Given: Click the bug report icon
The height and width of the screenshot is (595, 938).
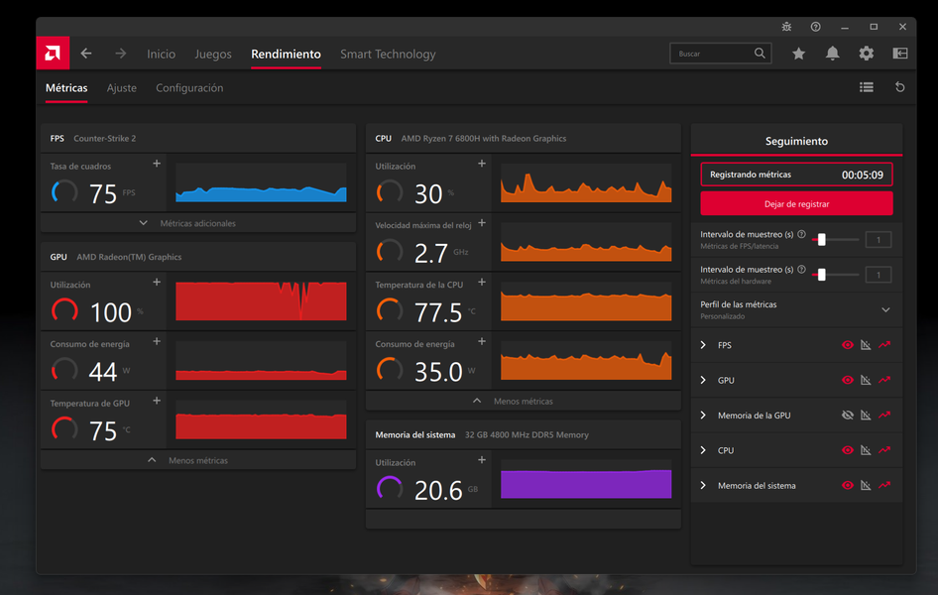Looking at the screenshot, I should [x=786, y=27].
